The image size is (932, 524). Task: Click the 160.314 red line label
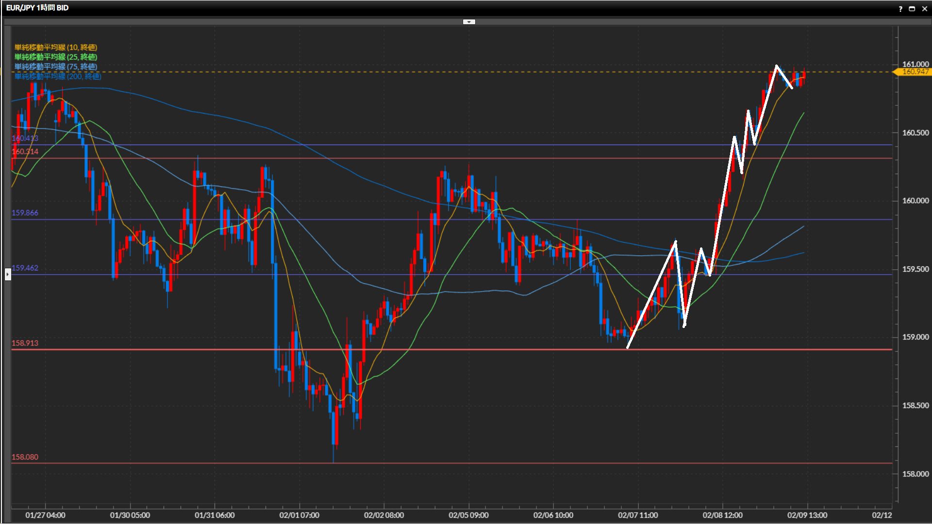tap(25, 151)
